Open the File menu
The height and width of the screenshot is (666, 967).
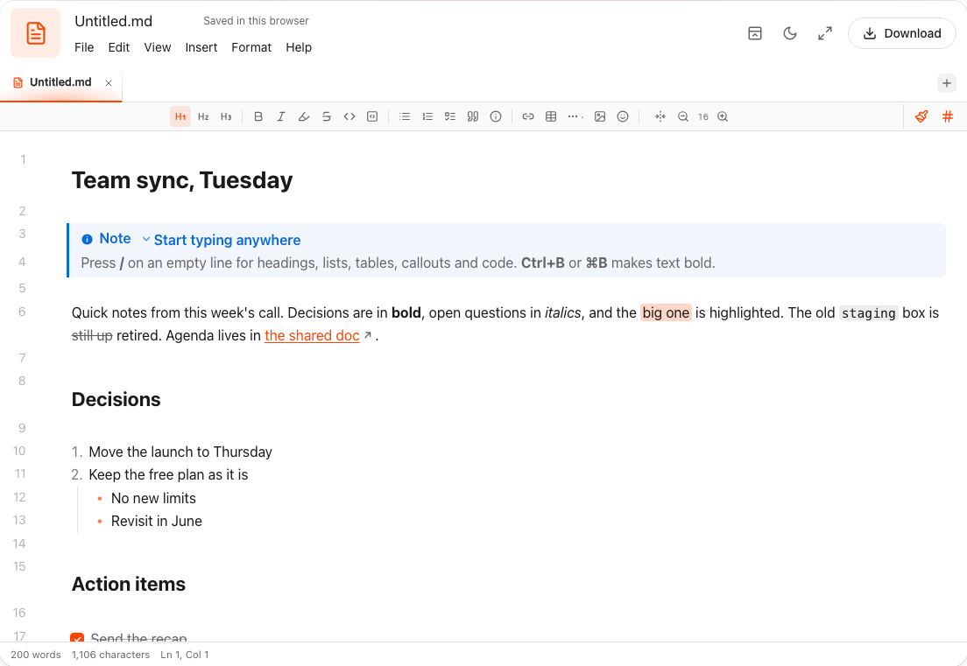tap(84, 47)
